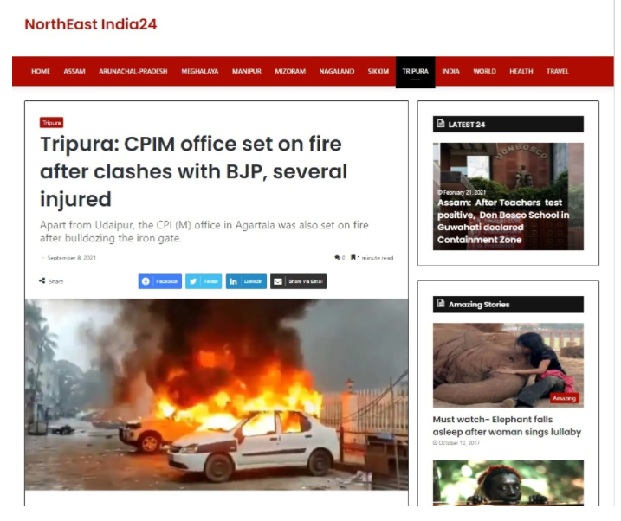Viewport: 621px width, 521px height.
Task: Click the Latest 24 document icon
Action: (x=441, y=124)
